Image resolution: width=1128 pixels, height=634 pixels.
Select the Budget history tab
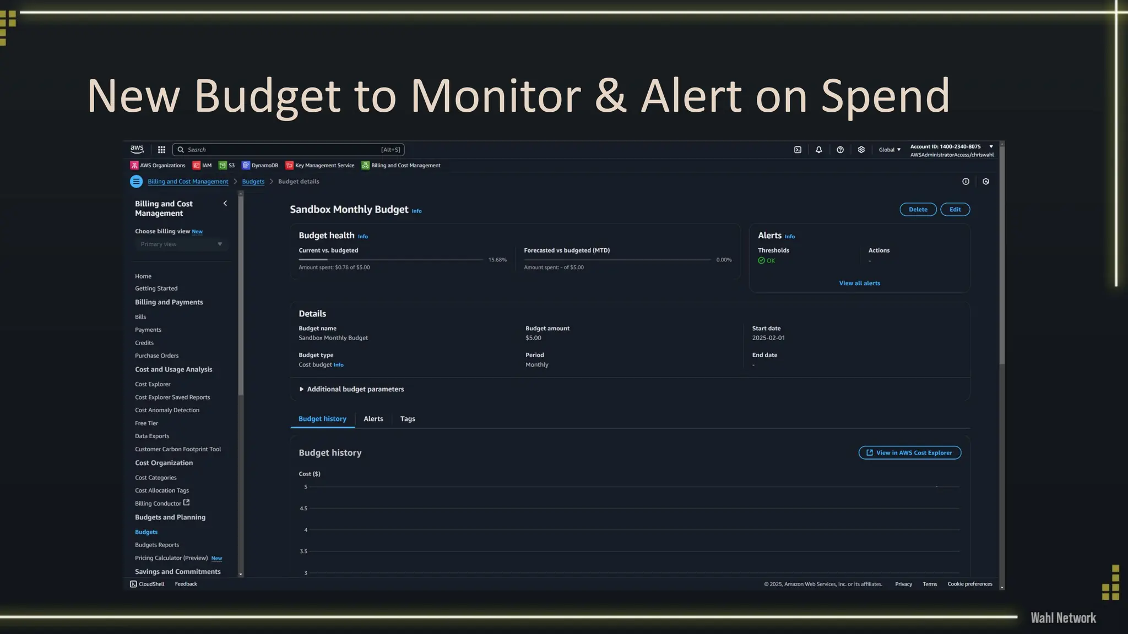click(x=322, y=419)
